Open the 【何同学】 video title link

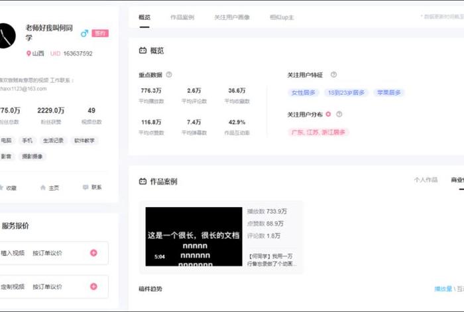pos(272,260)
